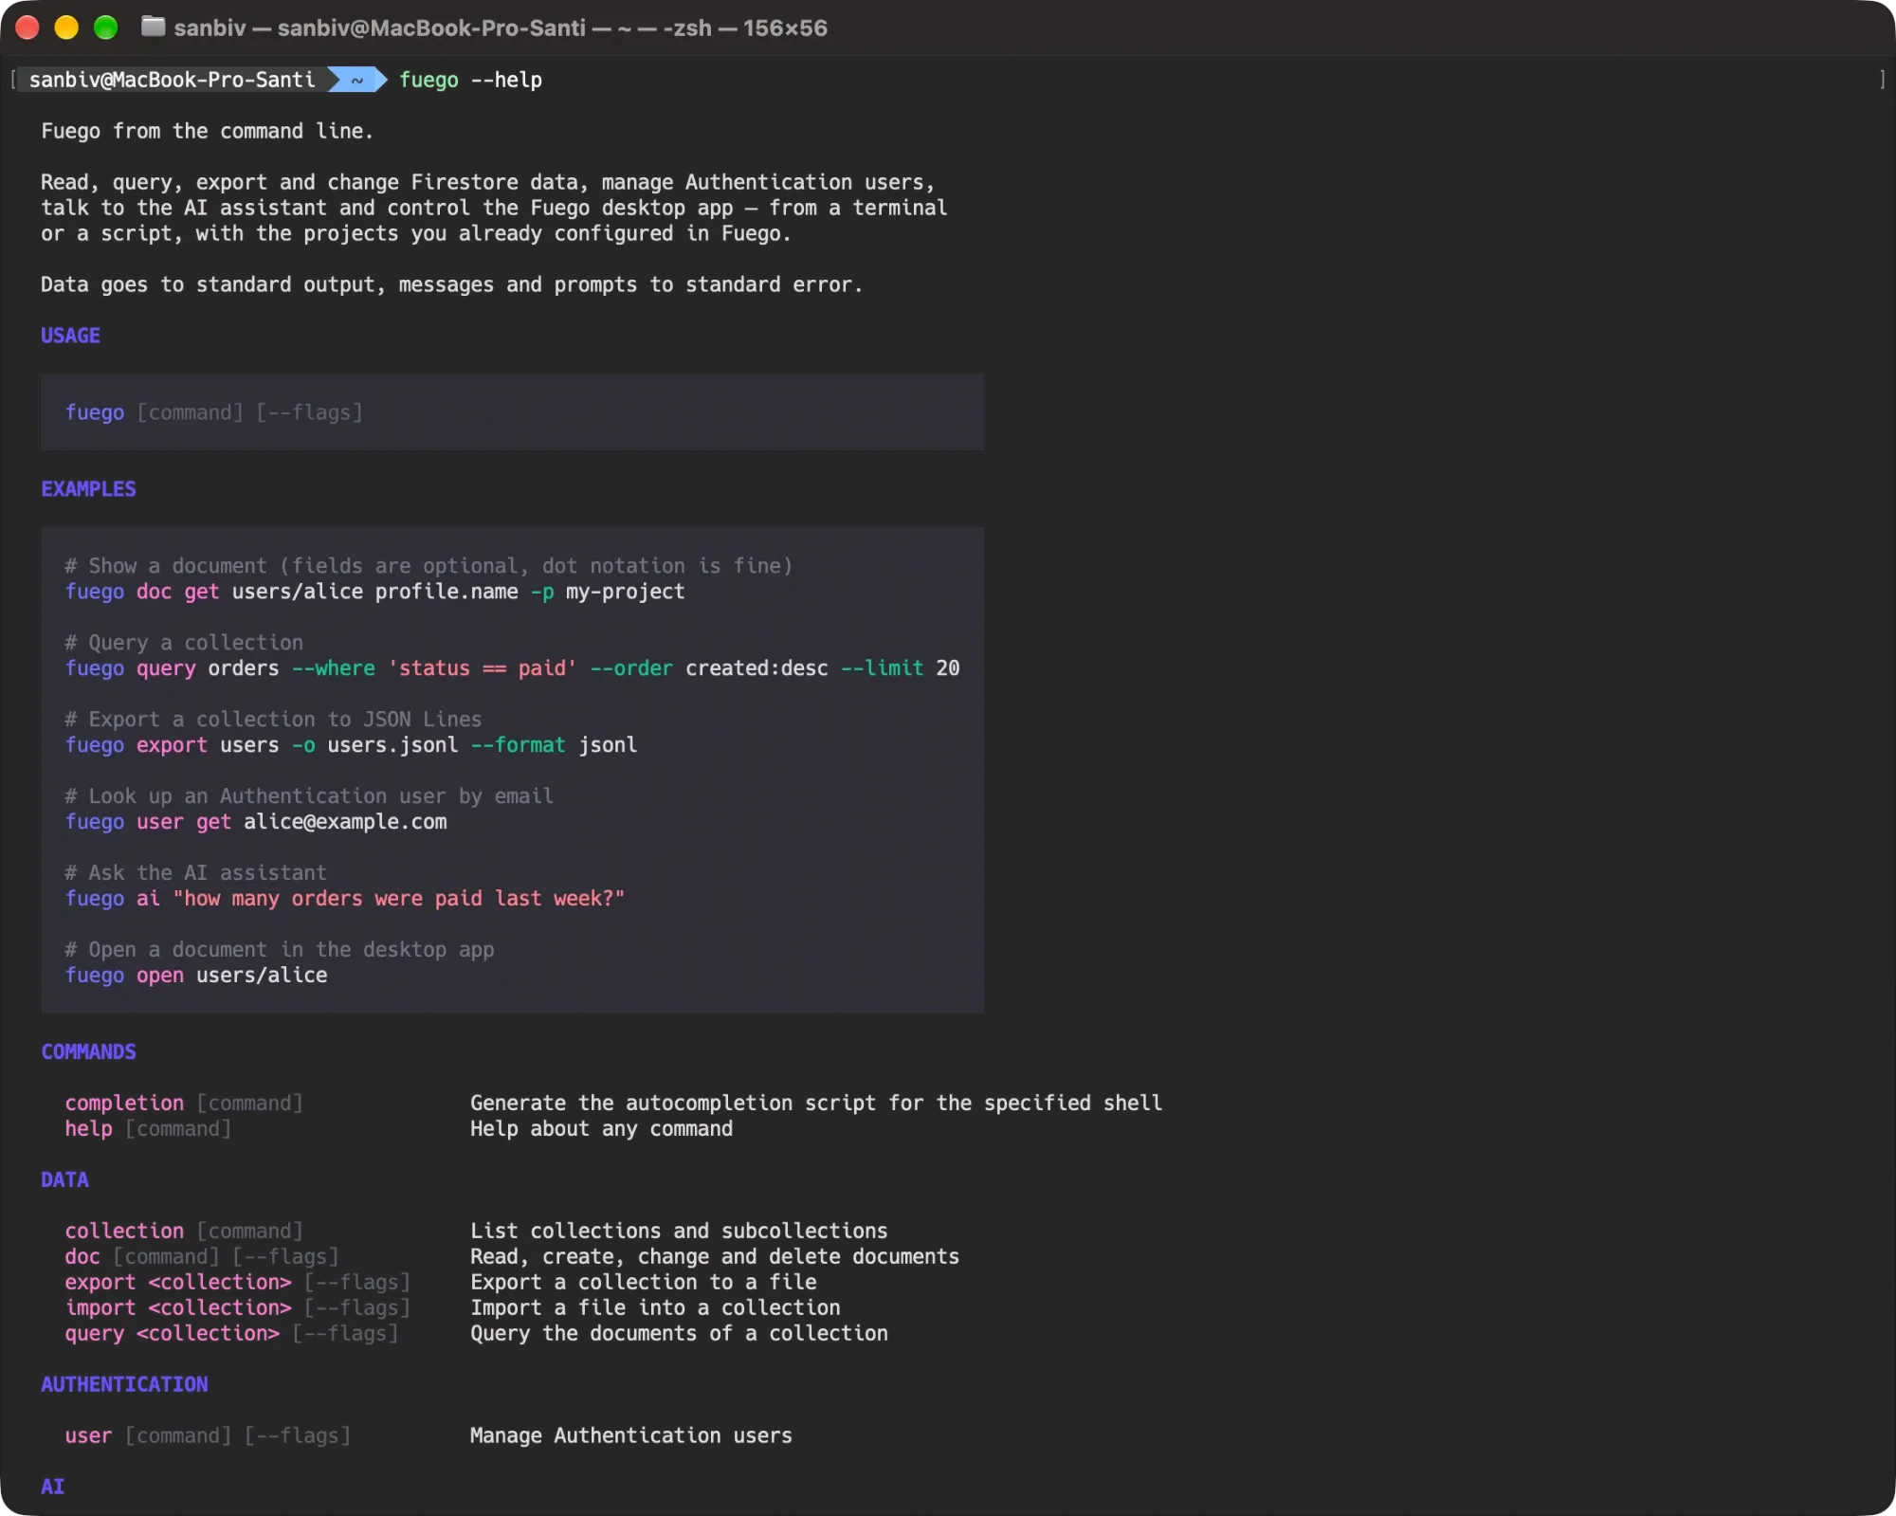Click 'Export a collection to a file' description
The height and width of the screenshot is (1516, 1896).
point(644,1283)
